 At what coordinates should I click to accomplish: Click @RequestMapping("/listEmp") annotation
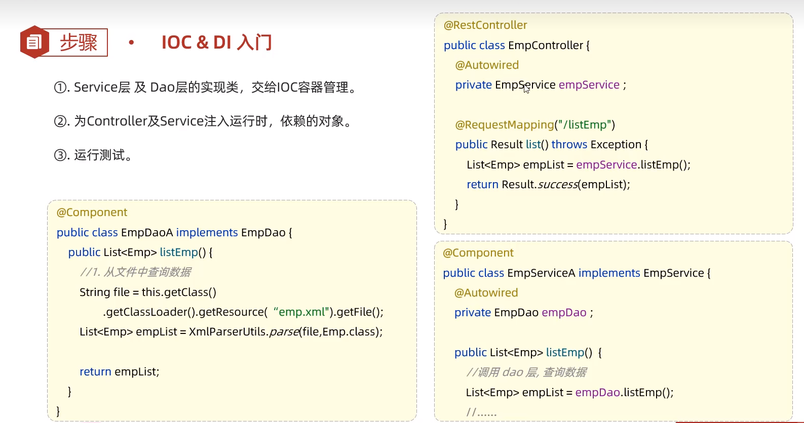pyautogui.click(x=535, y=125)
